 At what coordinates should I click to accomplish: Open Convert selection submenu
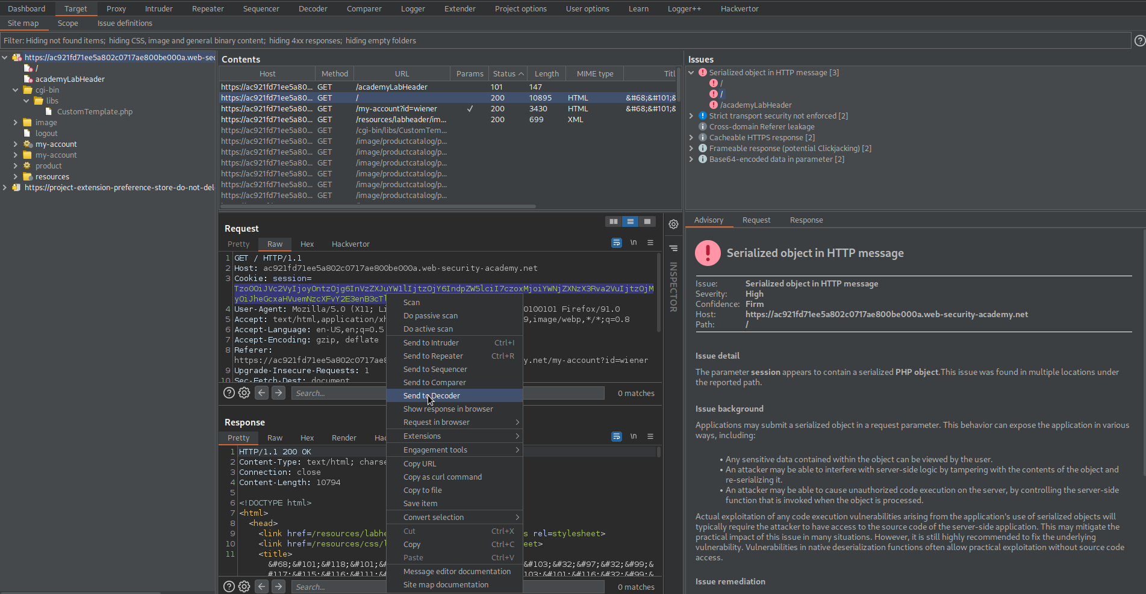(454, 517)
